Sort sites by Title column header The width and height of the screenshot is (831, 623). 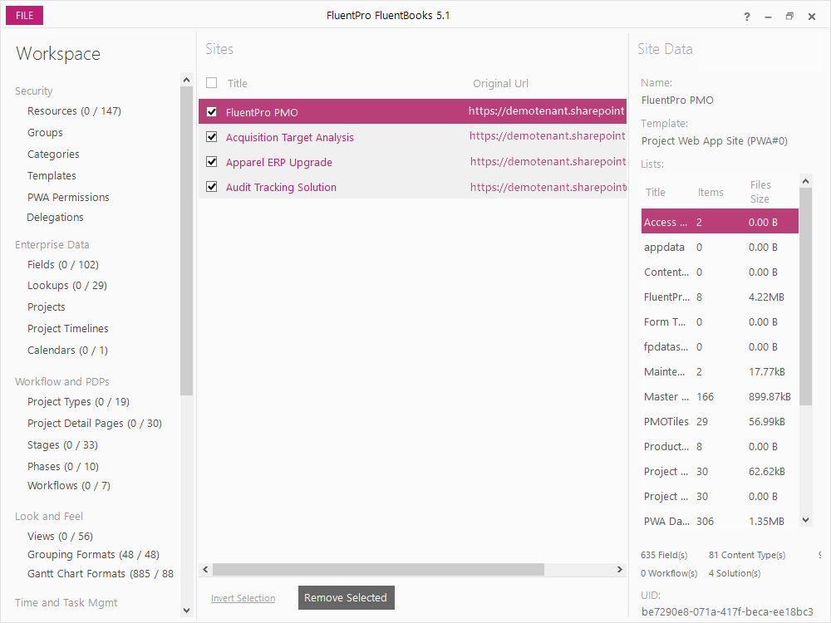tap(238, 83)
